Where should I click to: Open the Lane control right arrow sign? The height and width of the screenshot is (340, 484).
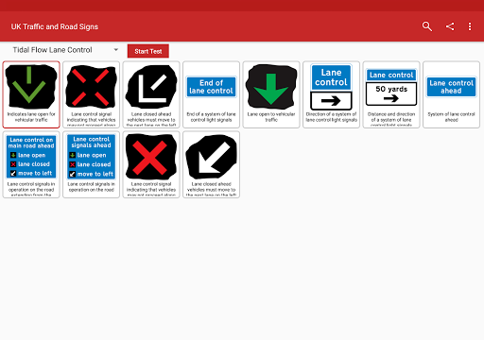point(331,94)
